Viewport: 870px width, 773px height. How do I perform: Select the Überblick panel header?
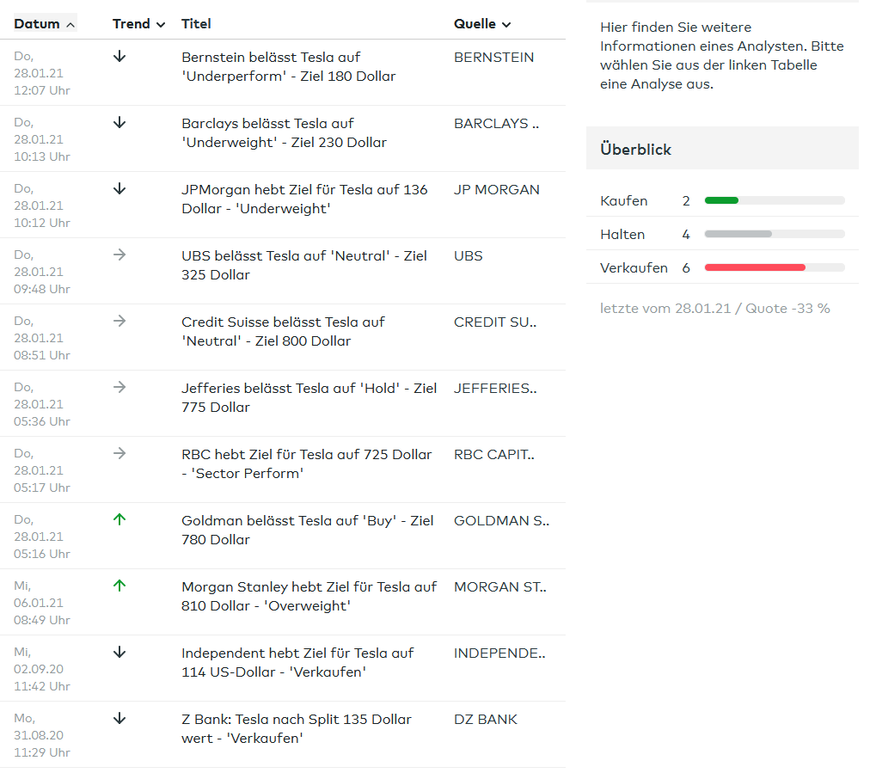[x=722, y=149]
